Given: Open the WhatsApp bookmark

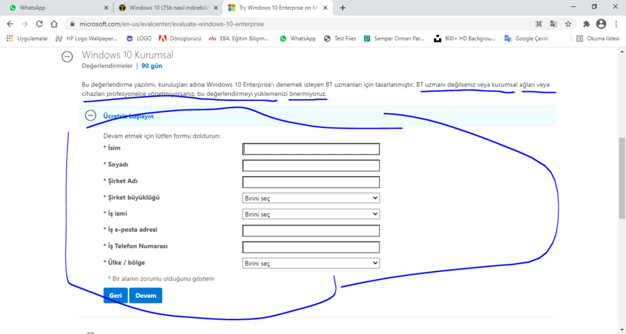Looking at the screenshot, I should (x=298, y=38).
